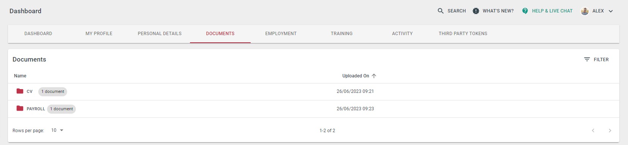Click Alex's profile avatar picture

pos(585,11)
